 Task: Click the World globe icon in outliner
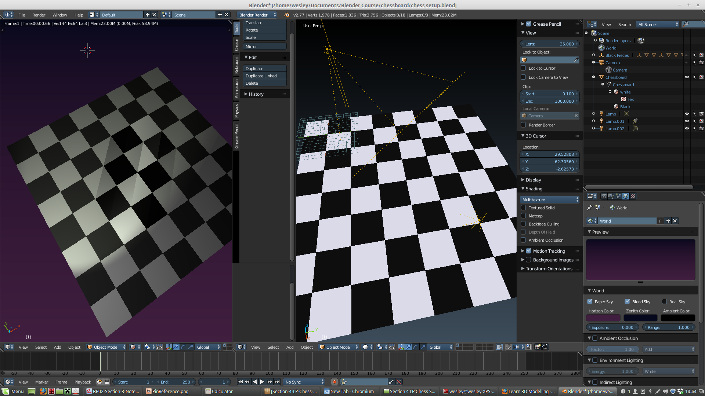coord(601,48)
